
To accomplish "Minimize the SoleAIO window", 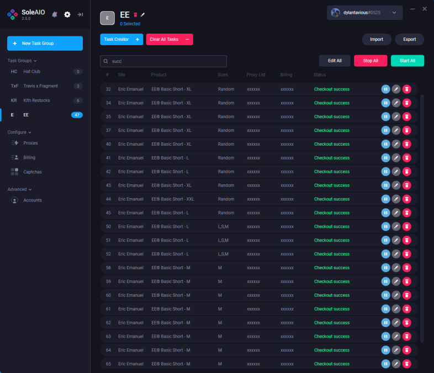I will (412, 9).
